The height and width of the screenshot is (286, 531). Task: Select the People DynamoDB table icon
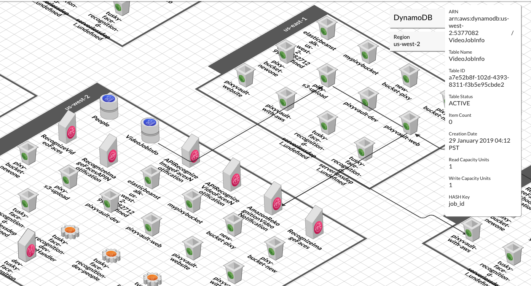[109, 106]
